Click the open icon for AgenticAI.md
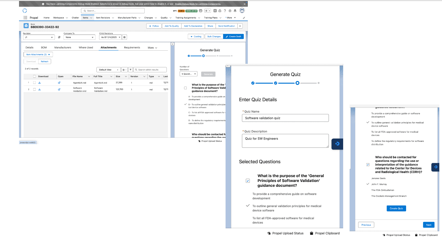The height and width of the screenshot is (242, 442). [59, 83]
